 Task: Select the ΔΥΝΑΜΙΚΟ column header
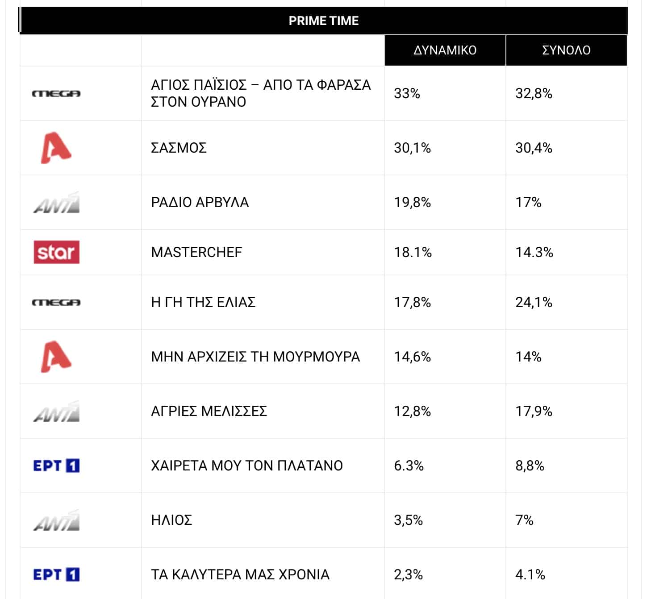coord(445,50)
